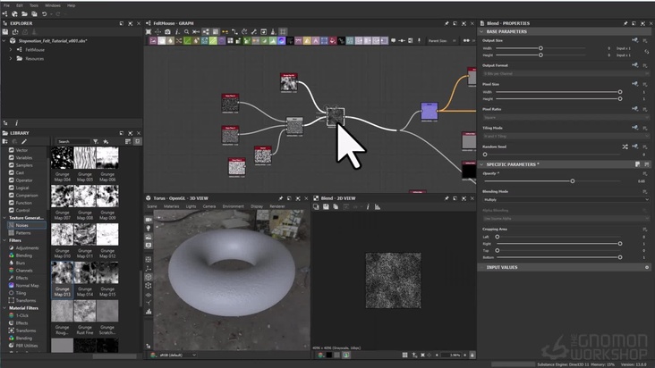Open the Windows menu
Screen dimensions: 655x368
[53, 5]
